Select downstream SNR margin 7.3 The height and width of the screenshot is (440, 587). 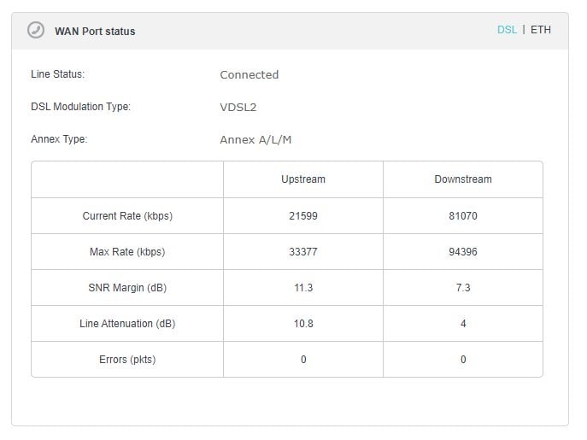click(463, 288)
